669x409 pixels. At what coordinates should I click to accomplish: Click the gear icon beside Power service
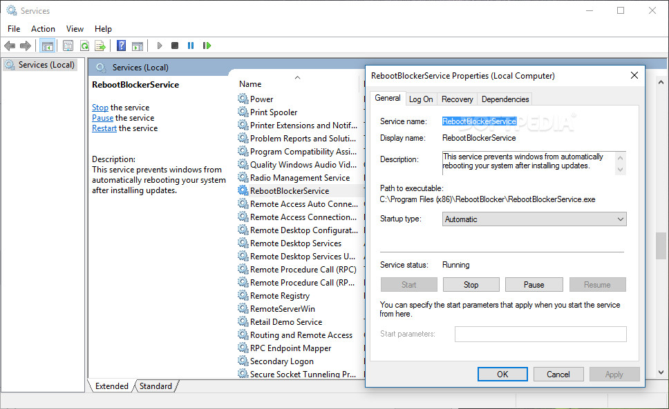click(x=243, y=99)
